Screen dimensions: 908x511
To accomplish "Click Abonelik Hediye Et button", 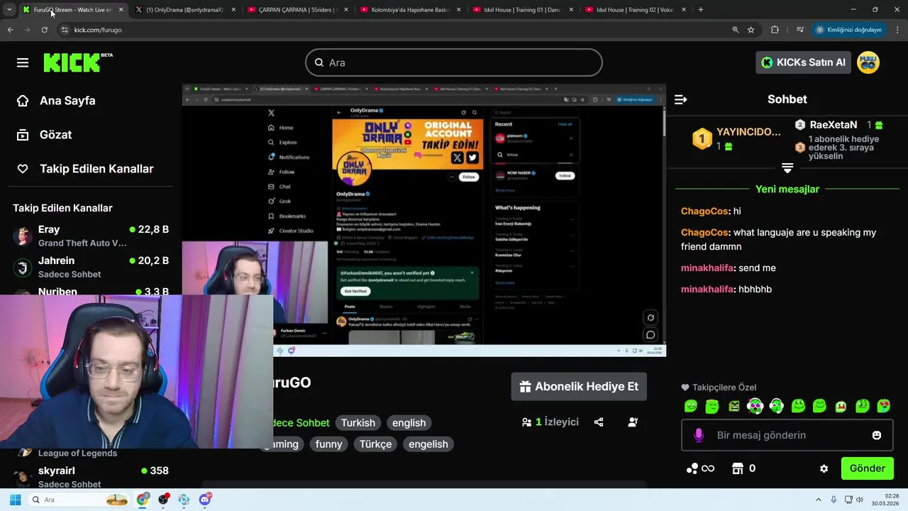I will (579, 387).
